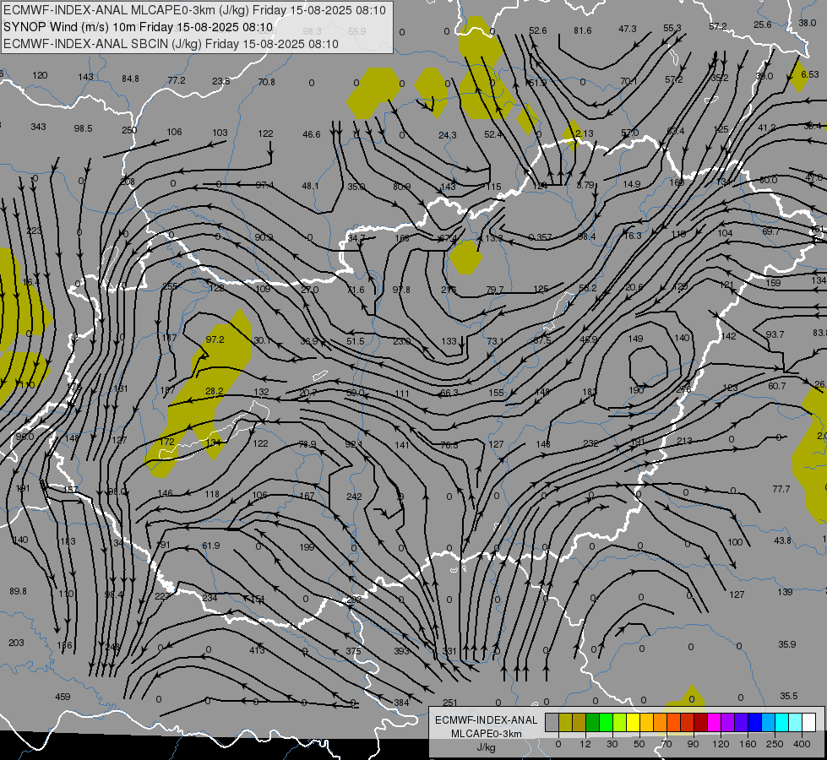827x760 pixels.
Task: Click the map value 23.5
Action: tap(221, 81)
